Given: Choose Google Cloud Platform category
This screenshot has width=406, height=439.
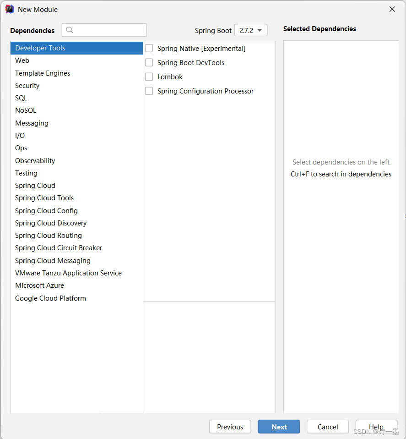Looking at the screenshot, I should pos(76,298).
